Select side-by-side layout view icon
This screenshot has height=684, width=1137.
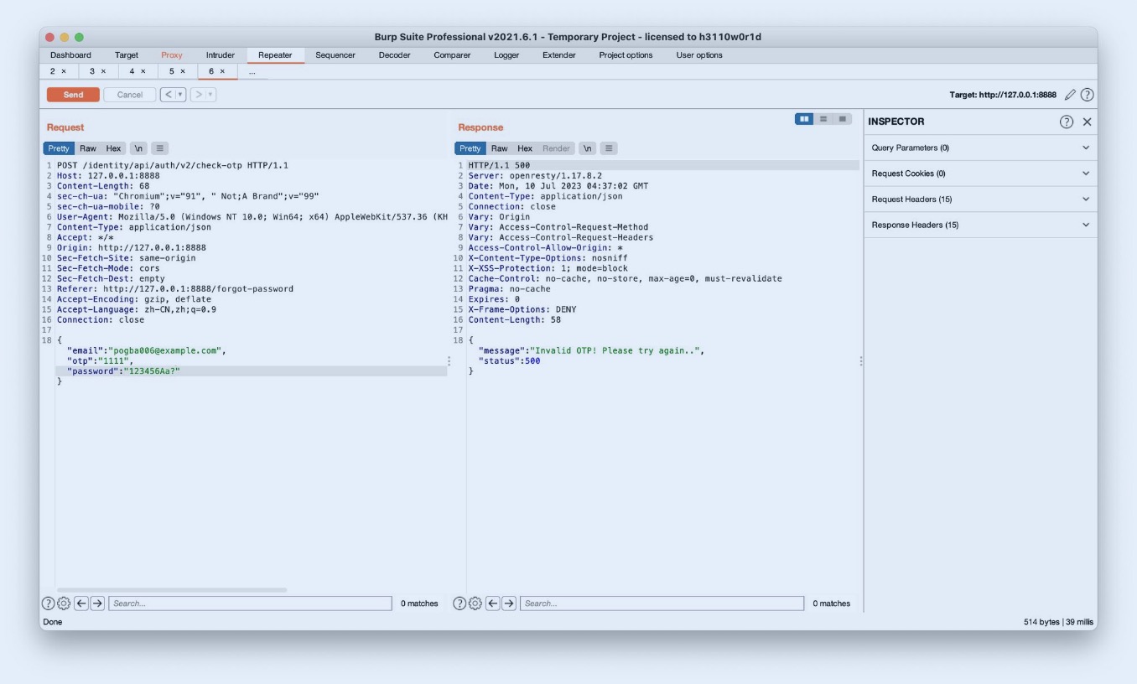click(805, 119)
